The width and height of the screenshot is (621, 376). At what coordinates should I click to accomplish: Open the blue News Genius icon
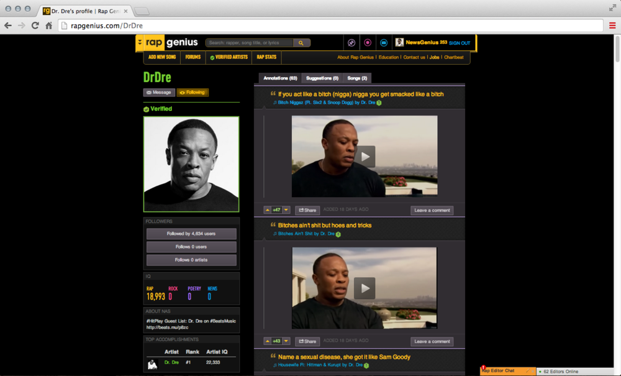pos(383,42)
